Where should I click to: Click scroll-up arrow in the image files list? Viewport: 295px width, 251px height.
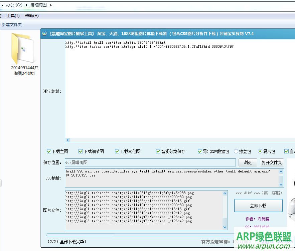225,193
